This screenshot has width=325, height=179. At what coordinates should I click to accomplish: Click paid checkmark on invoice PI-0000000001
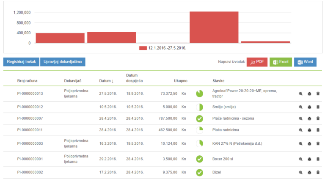coord(199,159)
